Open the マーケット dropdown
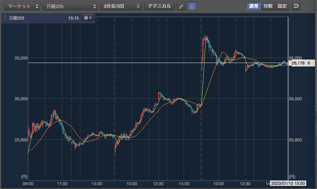The width and height of the screenshot is (317, 189). 22,6
